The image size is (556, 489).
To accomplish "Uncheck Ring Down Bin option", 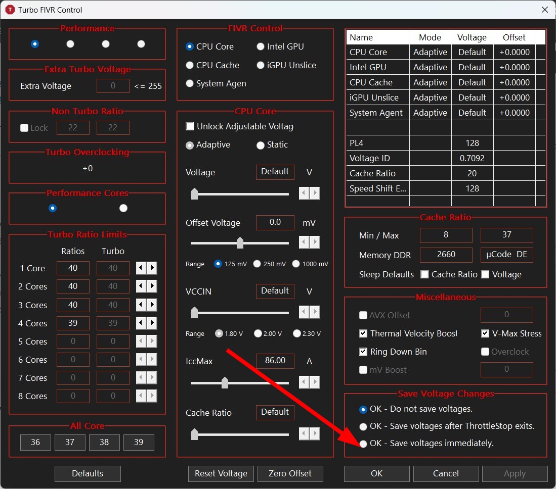I will click(x=363, y=352).
